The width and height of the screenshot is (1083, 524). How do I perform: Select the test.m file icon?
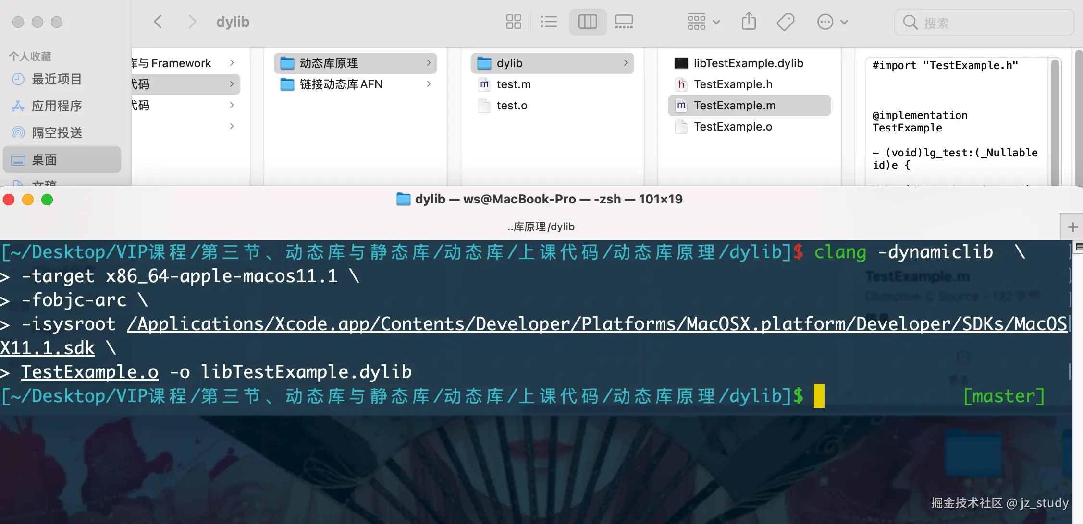pos(484,84)
